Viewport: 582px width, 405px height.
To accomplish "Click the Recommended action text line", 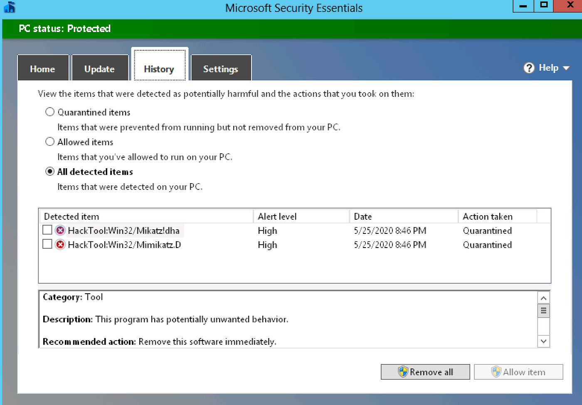I will 159,342.
